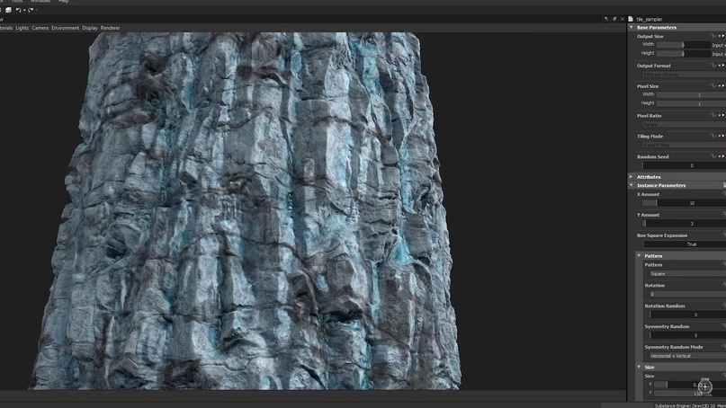Close the 3D view panel
The height and width of the screenshot is (408, 726).
[623, 19]
